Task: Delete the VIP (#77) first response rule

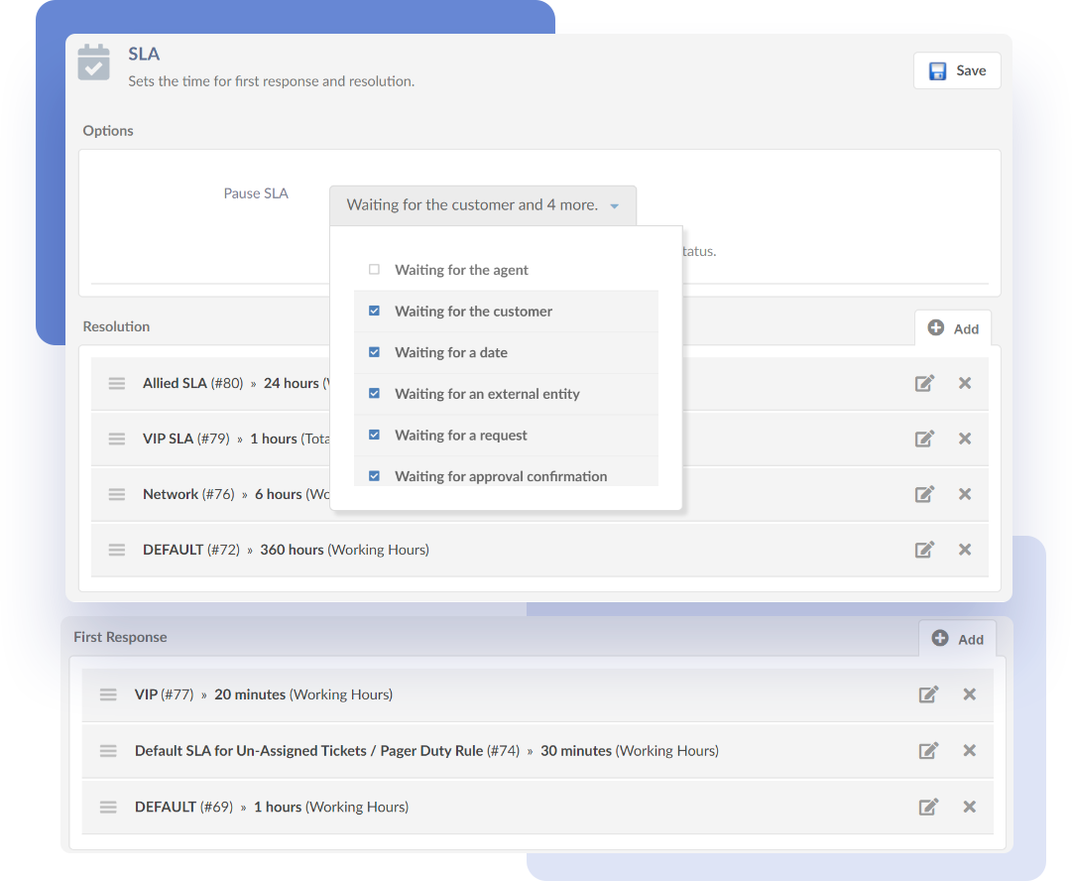Action: [x=969, y=694]
